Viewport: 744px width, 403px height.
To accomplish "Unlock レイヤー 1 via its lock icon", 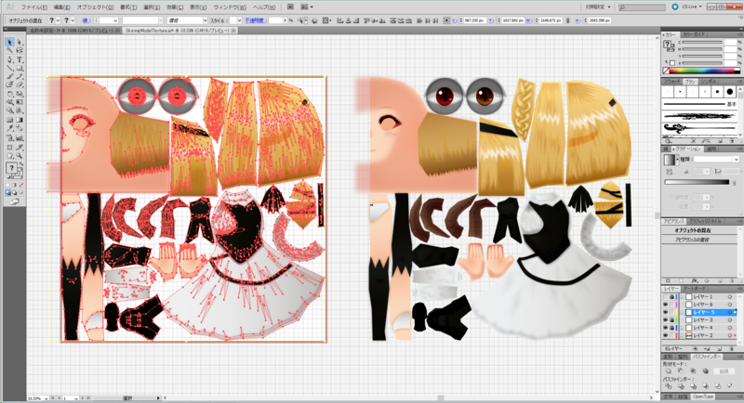I will pyautogui.click(x=671, y=297).
